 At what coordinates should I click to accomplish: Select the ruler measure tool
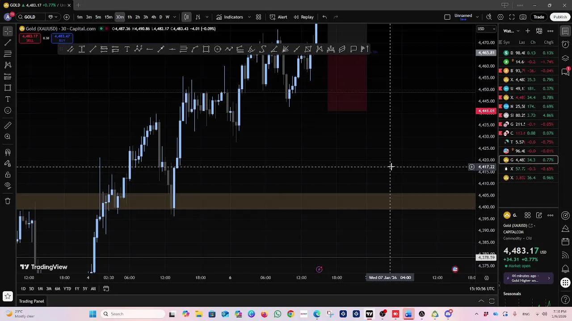tap(8, 125)
